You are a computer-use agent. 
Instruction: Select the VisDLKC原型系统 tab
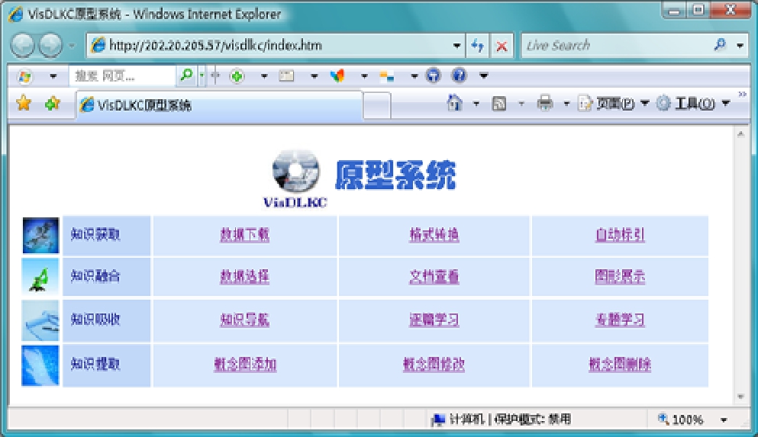219,104
